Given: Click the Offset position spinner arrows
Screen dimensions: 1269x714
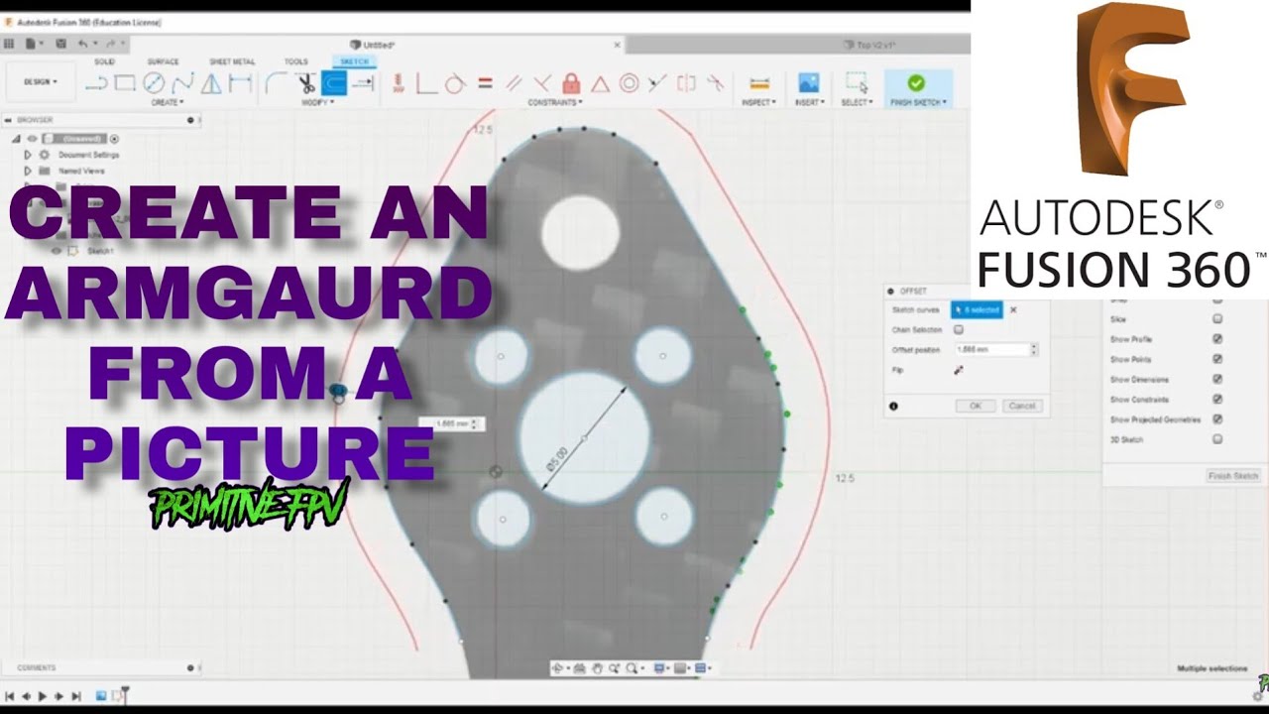Looking at the screenshot, I should tap(1034, 350).
